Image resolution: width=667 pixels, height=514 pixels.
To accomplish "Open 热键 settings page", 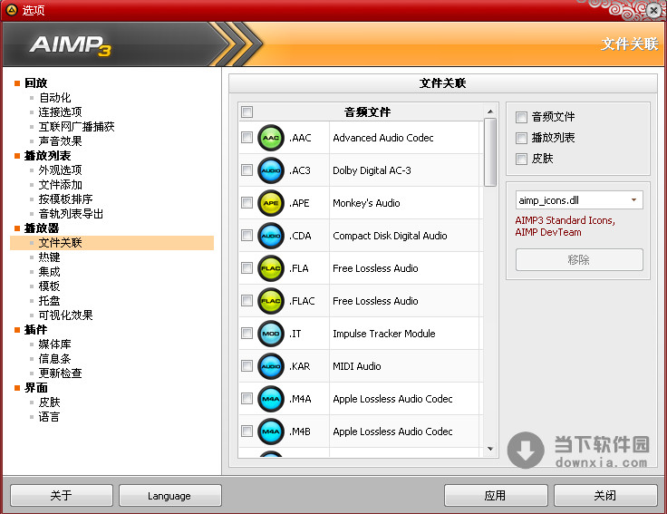I will 49,257.
